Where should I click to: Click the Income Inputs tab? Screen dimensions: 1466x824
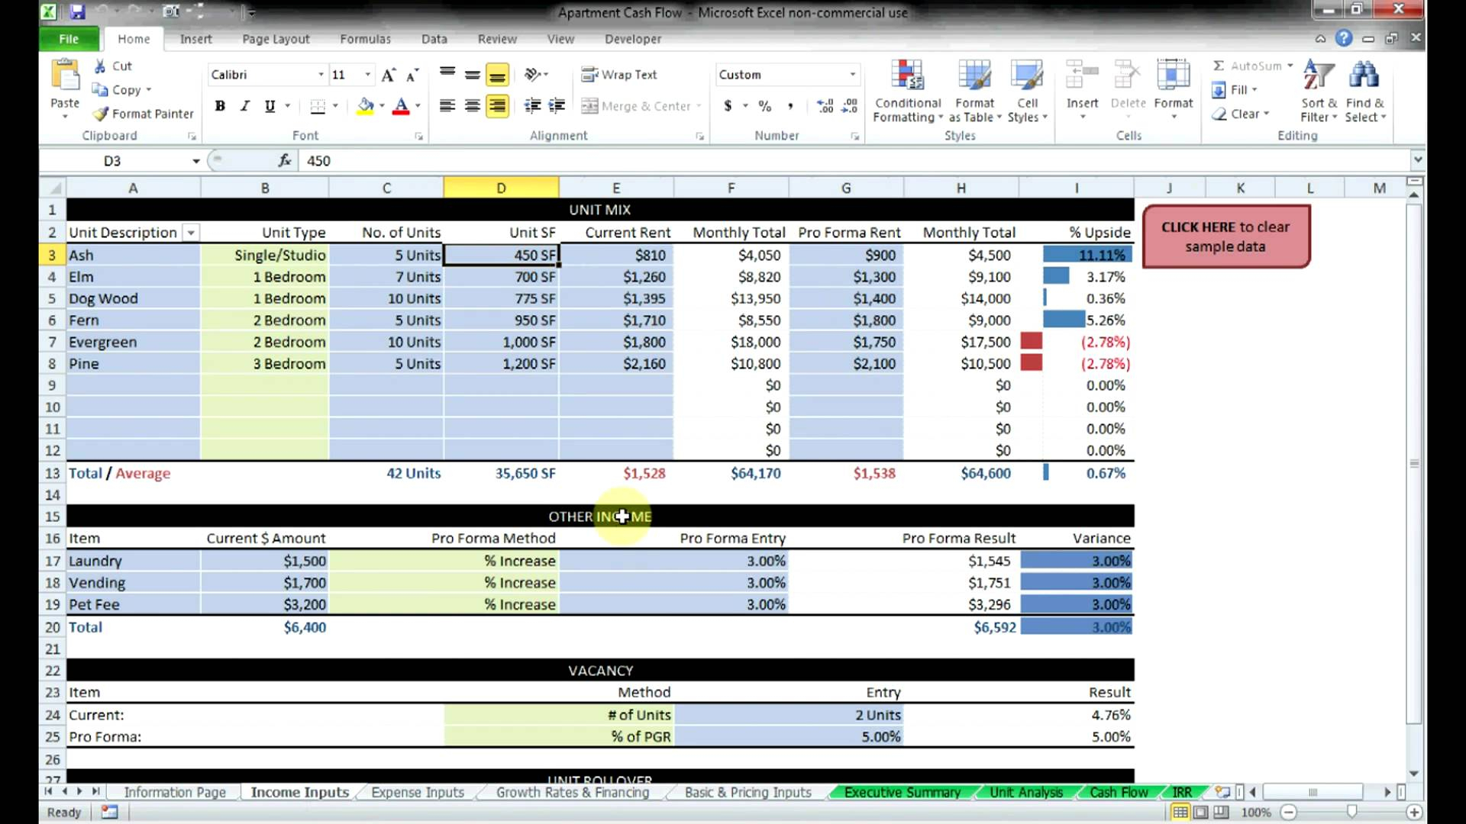click(299, 792)
